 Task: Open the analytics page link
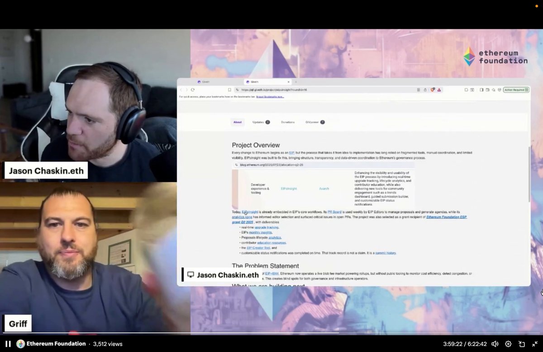click(x=242, y=217)
